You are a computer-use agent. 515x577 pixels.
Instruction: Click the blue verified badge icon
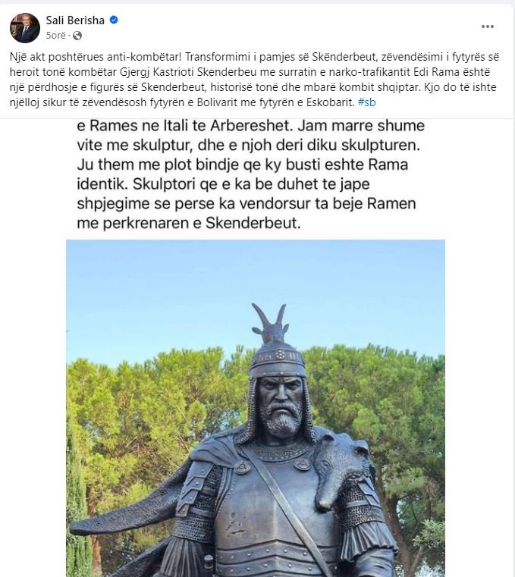pos(114,20)
